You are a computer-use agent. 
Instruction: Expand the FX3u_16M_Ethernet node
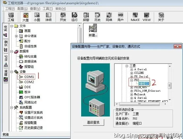coord(132,91)
